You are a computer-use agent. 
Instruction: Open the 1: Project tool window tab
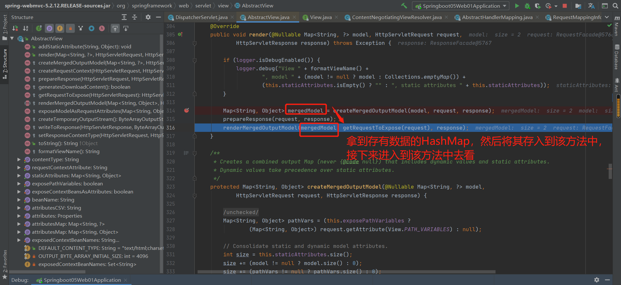[5, 27]
